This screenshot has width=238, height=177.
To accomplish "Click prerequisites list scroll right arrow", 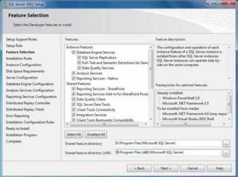I will pos(224,124).
